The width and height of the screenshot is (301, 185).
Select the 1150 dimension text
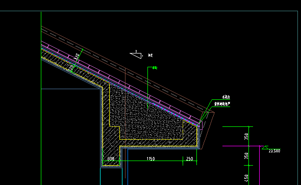[x=150, y=158]
